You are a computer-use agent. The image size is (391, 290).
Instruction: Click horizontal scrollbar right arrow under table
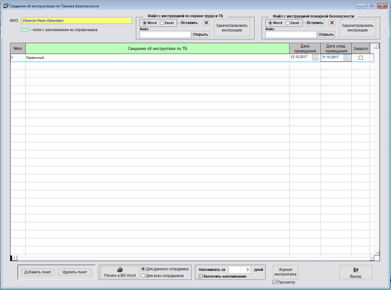[372, 258]
